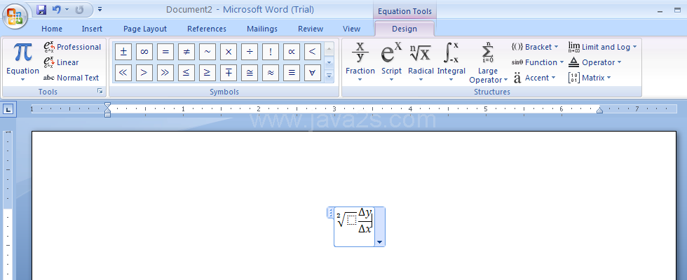Save the document from Quick Access toolbar
The image size is (687, 280).
(41, 9)
